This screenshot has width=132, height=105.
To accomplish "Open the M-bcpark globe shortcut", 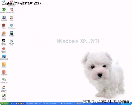I will [12, 25].
